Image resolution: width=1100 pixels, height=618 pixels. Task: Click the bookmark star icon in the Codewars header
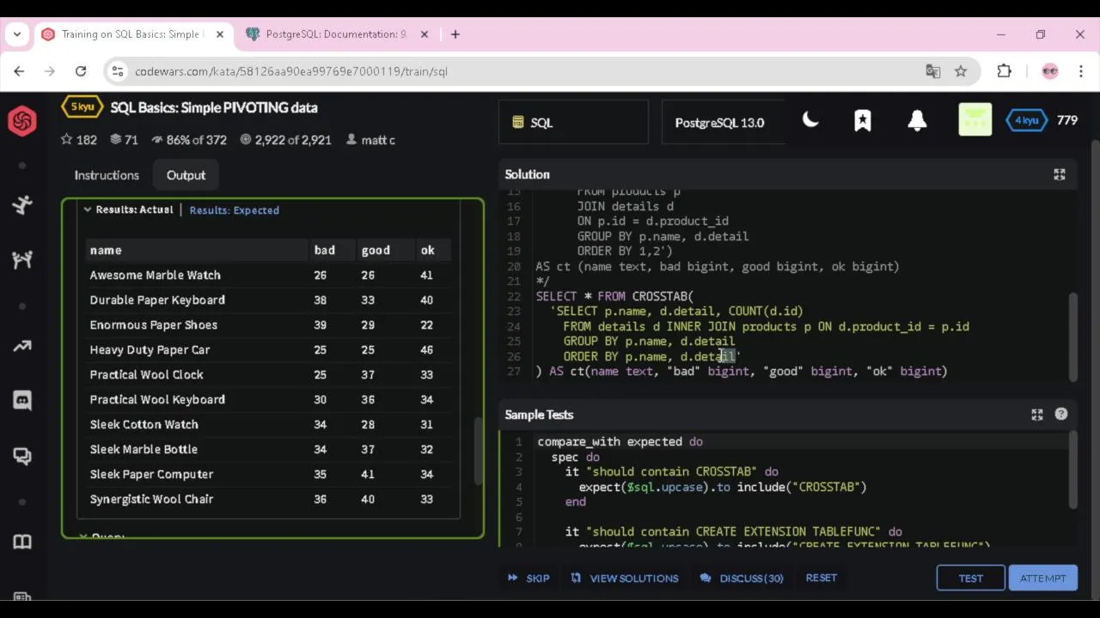point(863,121)
